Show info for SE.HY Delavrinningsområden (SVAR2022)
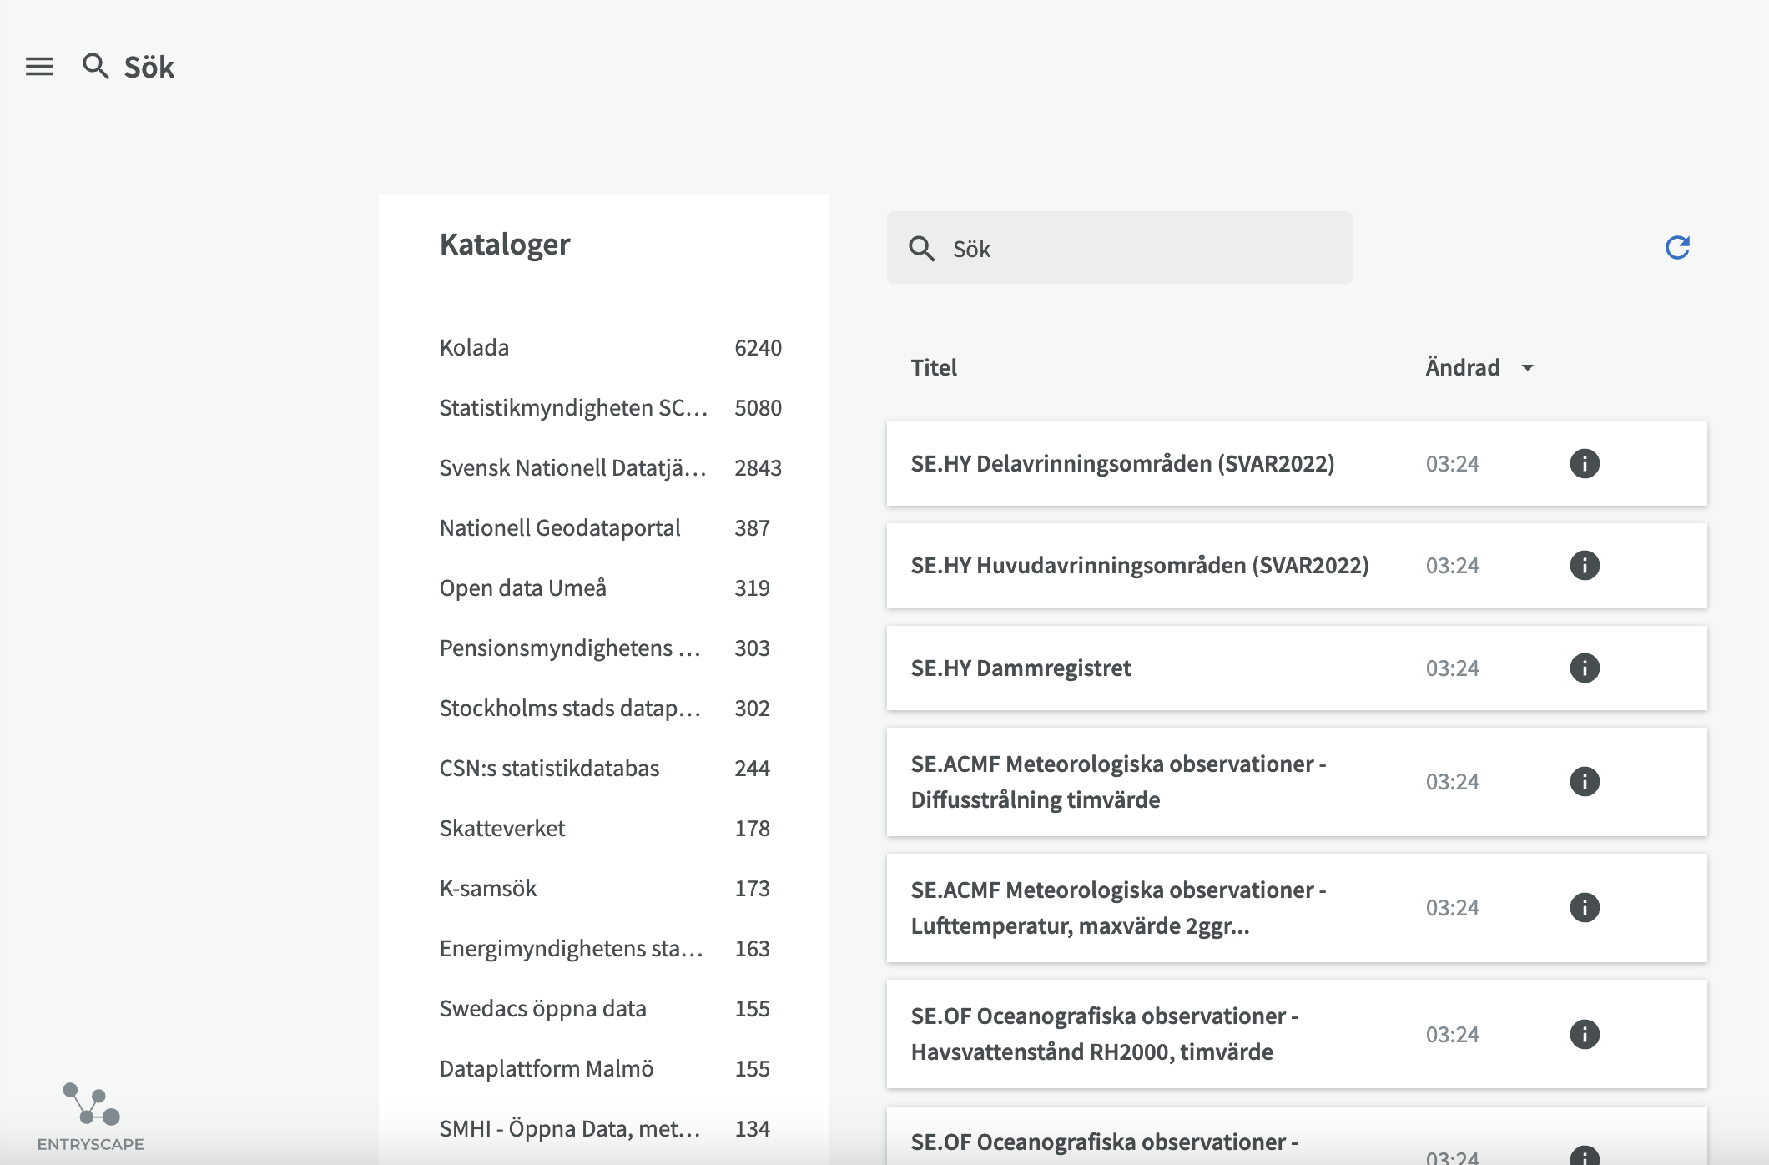This screenshot has width=1769, height=1165. [1585, 463]
